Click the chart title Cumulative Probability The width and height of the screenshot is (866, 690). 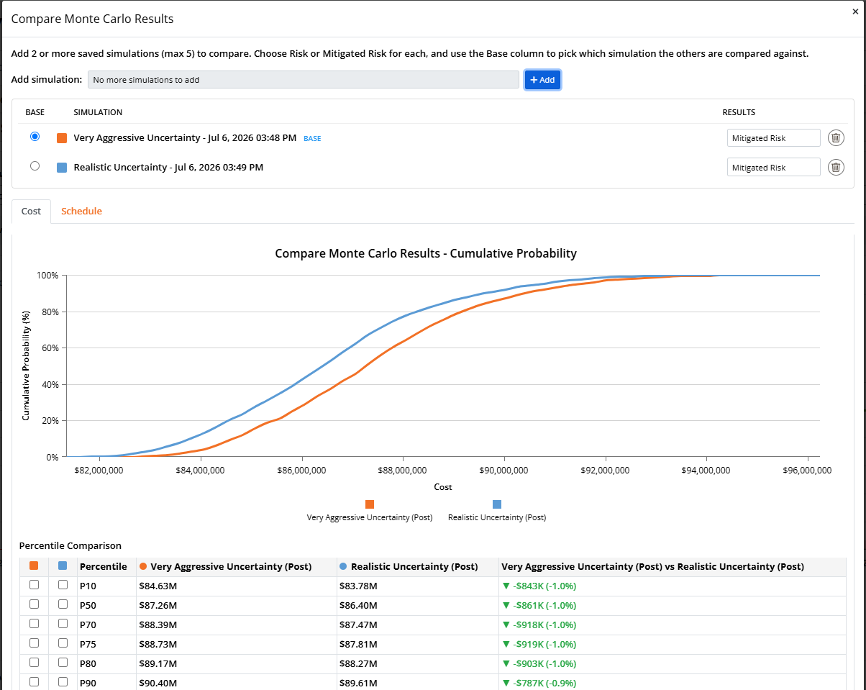(x=426, y=253)
